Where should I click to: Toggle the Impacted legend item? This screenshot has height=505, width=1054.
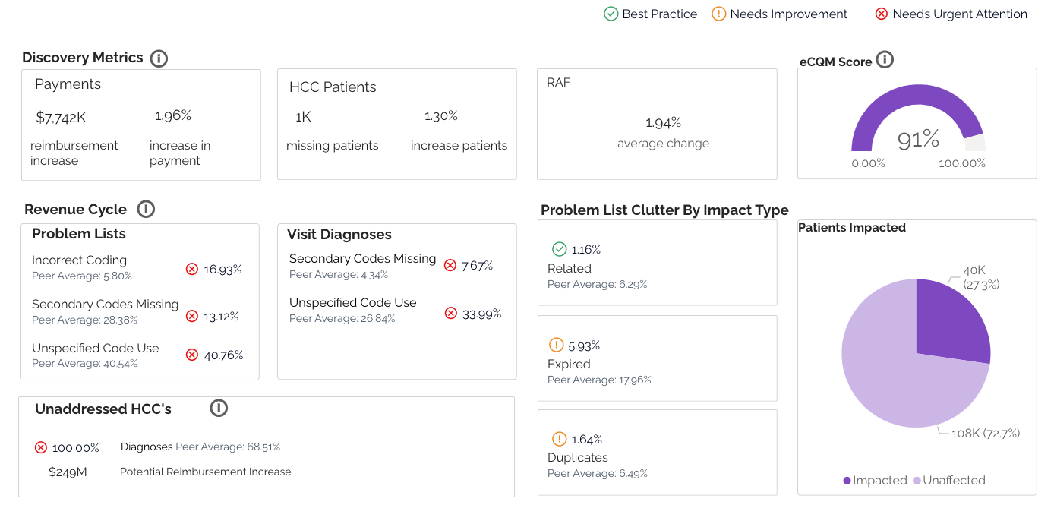875,481
